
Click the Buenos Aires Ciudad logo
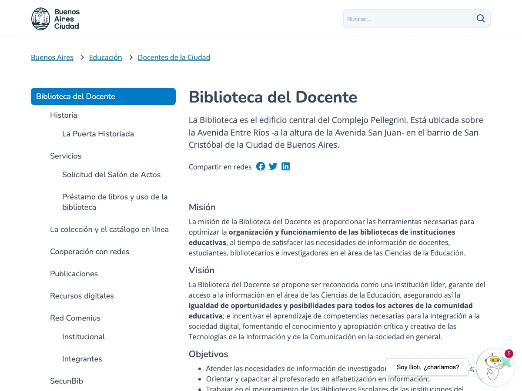[55, 19]
